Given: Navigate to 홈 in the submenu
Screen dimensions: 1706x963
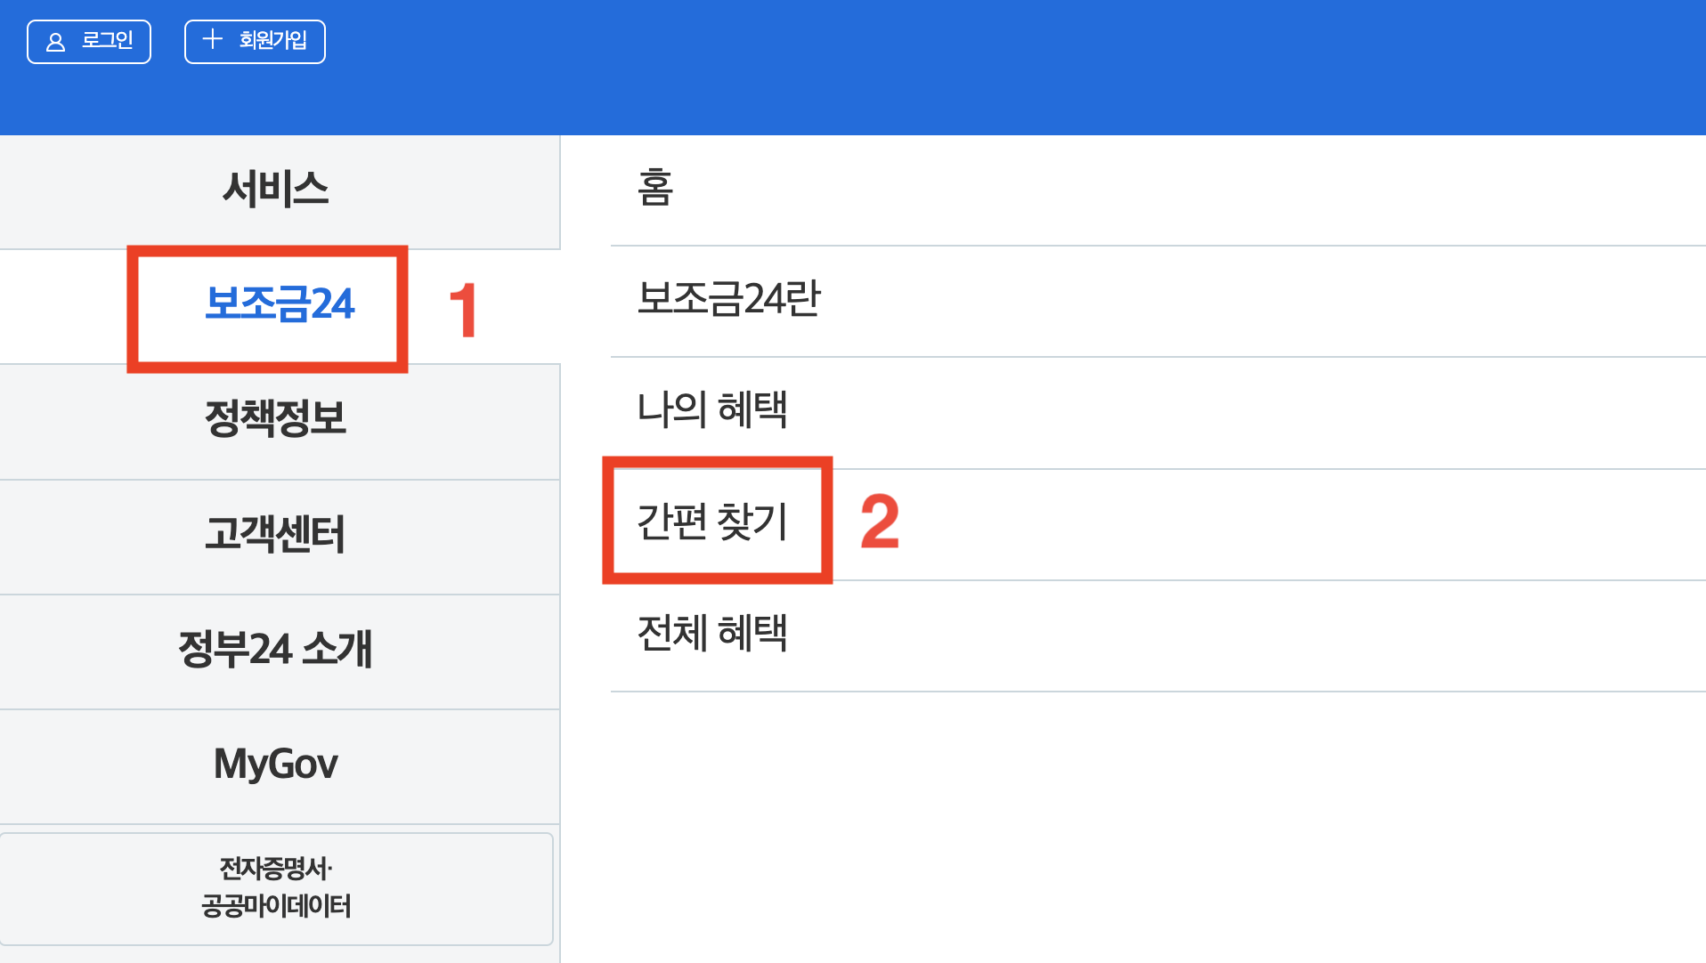Looking at the screenshot, I should click(655, 188).
